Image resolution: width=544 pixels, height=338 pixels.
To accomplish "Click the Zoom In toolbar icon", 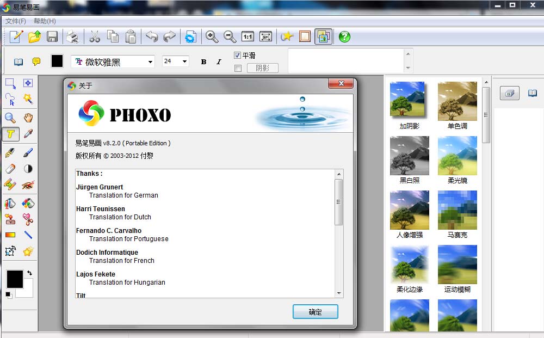I will 212,36.
